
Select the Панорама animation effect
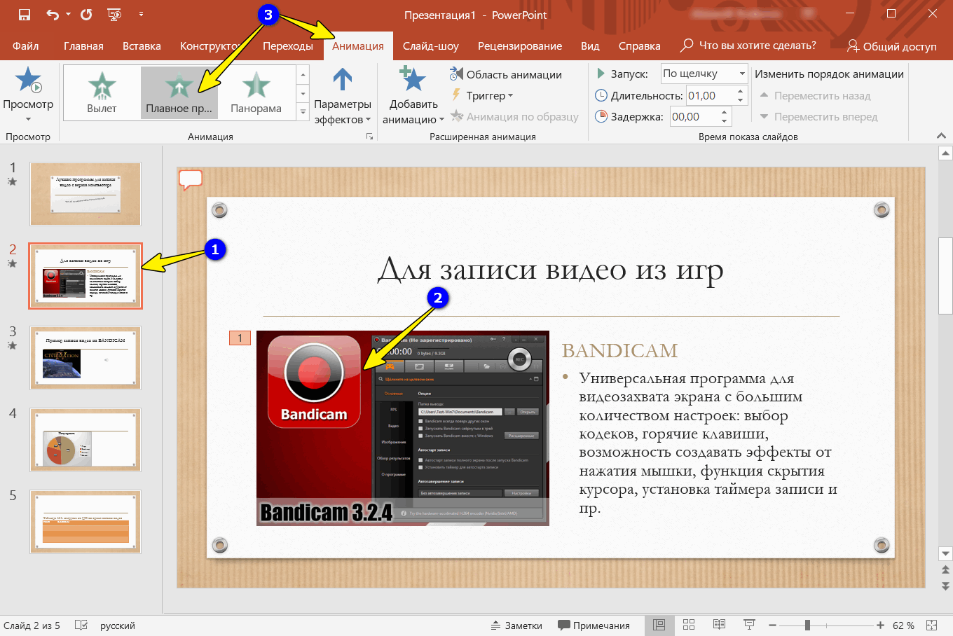256,92
